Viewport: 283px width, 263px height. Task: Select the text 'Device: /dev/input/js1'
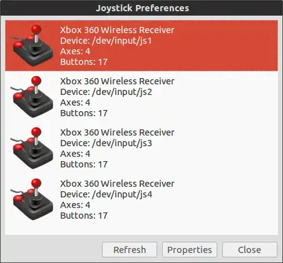pyautogui.click(x=106, y=41)
